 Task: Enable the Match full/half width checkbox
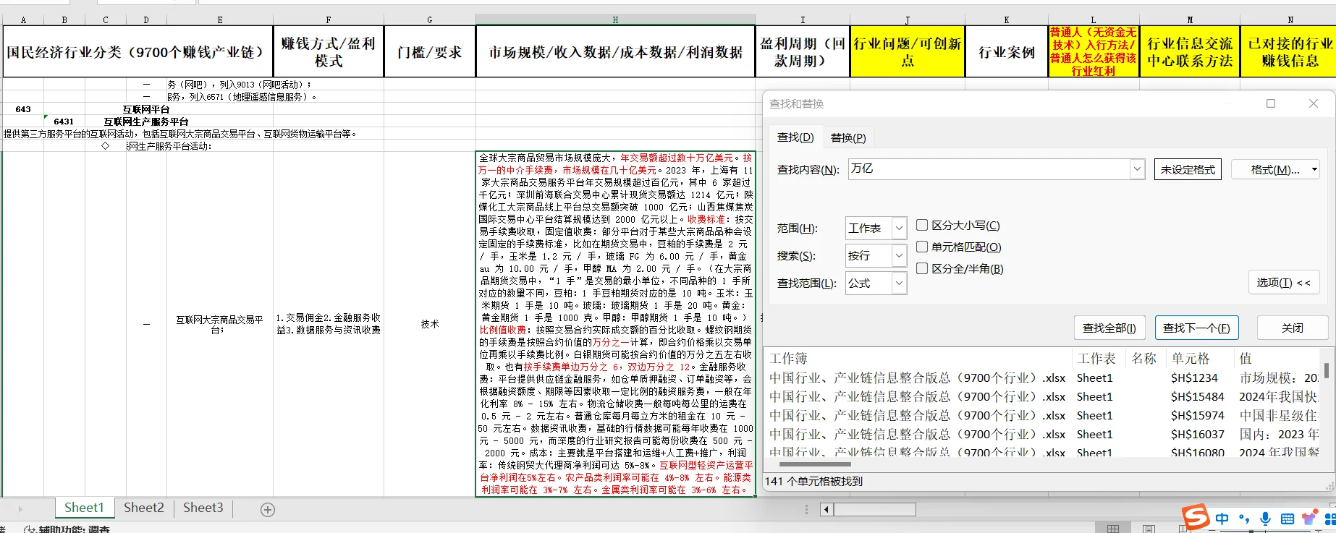(922, 268)
